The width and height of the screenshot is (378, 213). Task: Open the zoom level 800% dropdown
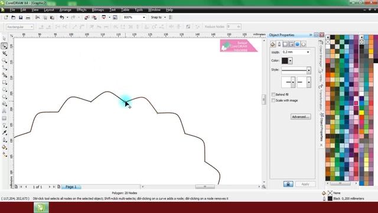(144, 17)
